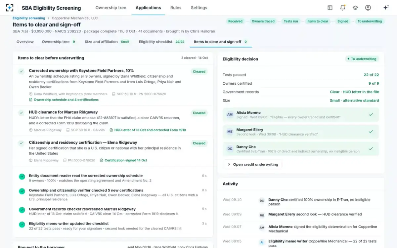Switch to the Eligibility checklist 22/22 tab
Image resolution: width=397 pixels, height=248 pixels.
161,42
